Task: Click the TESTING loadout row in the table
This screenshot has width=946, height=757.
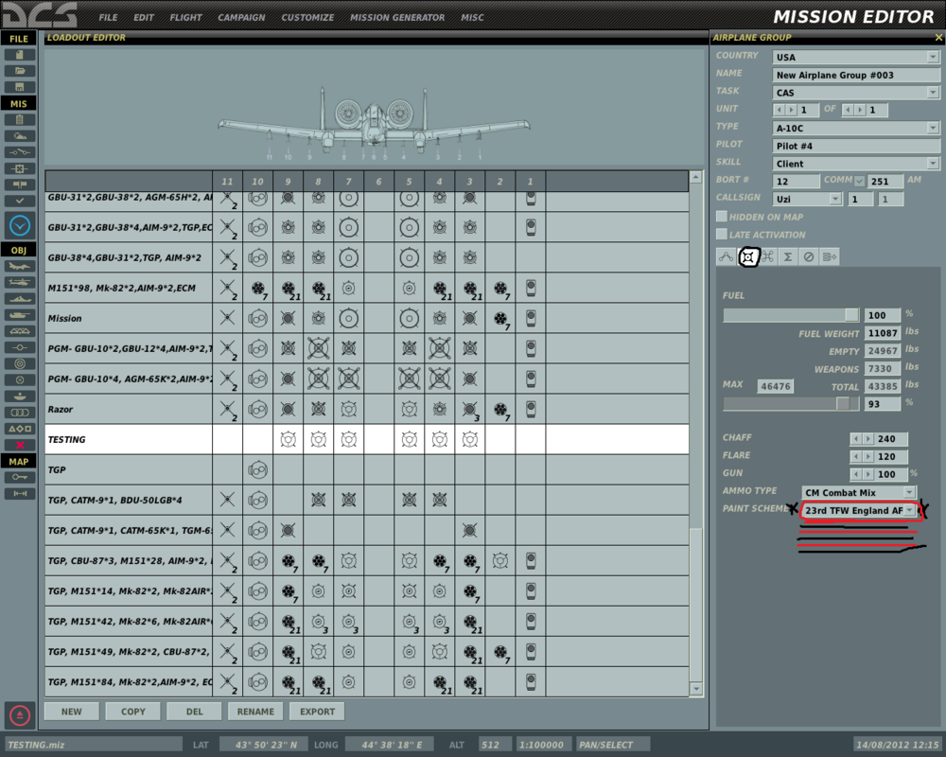Action: pyautogui.click(x=114, y=439)
